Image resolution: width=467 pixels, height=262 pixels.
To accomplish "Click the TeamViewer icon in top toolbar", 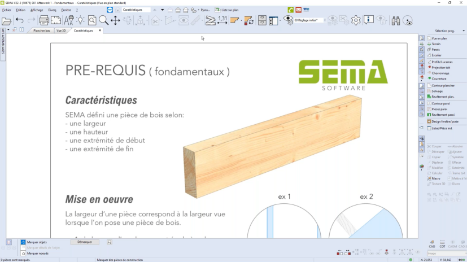I will (x=110, y=10).
